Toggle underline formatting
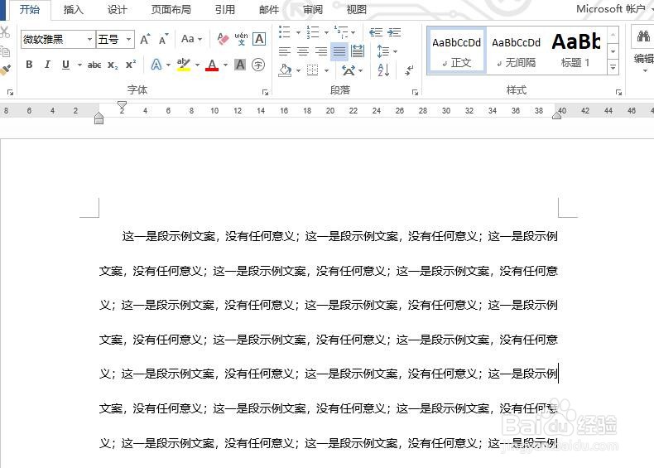 pyautogui.click(x=65, y=65)
